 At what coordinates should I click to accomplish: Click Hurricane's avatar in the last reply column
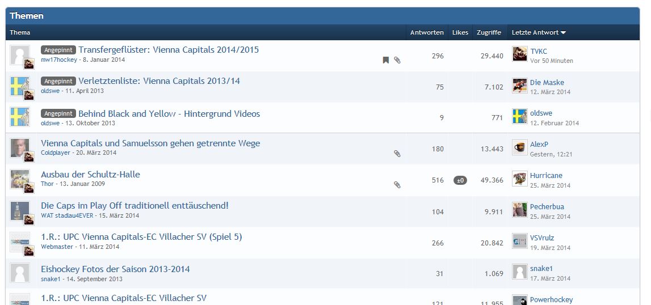point(519,179)
